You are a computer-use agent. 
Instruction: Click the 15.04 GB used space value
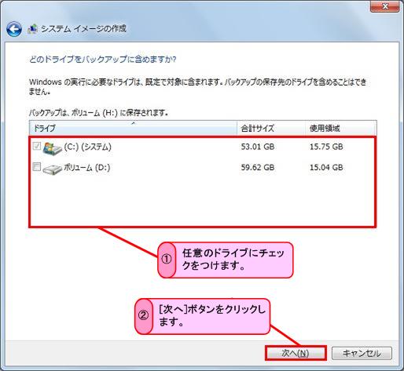326,167
